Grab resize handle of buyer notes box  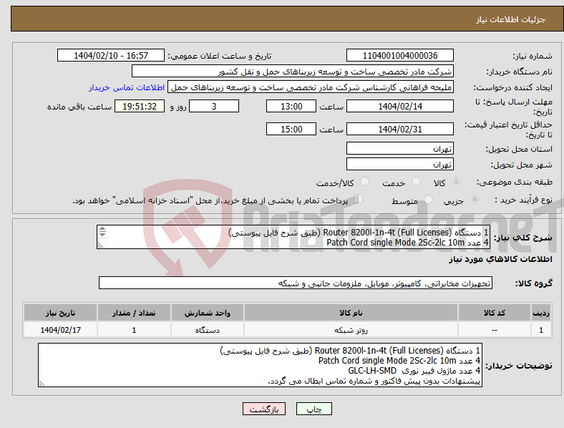pos(42,384)
